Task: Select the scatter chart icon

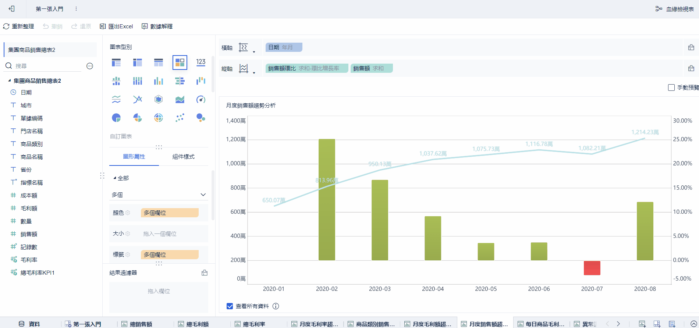Action: click(180, 118)
